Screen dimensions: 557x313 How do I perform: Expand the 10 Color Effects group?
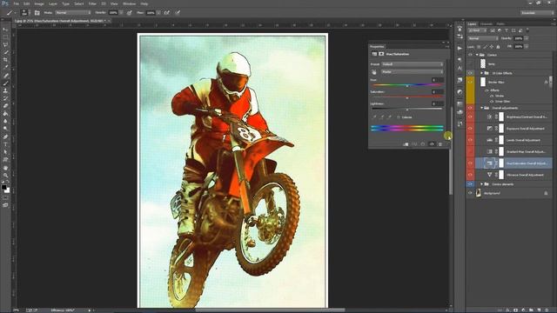coord(482,73)
